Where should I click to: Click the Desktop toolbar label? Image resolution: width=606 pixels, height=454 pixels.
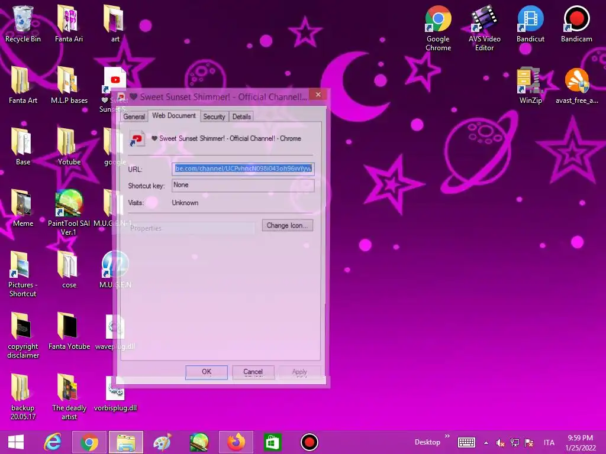[427, 442]
